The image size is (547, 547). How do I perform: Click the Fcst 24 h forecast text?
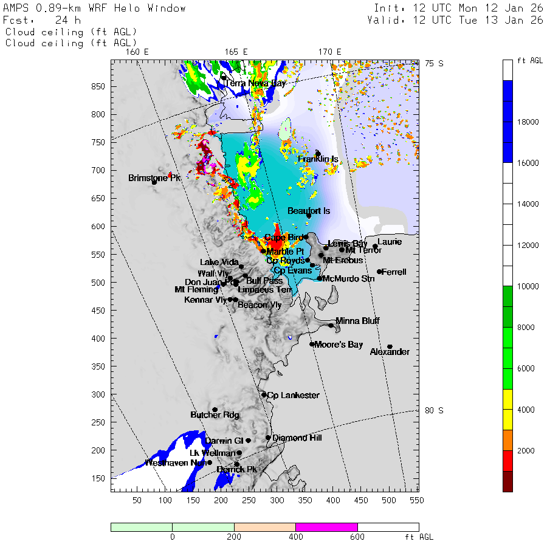click(42, 20)
